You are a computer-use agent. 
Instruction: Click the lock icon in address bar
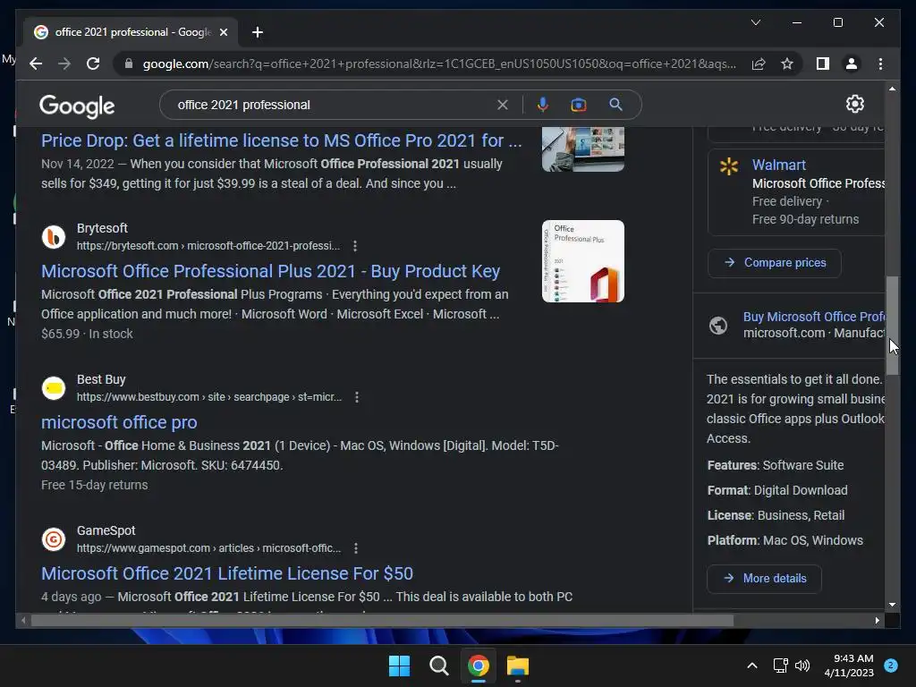[129, 64]
